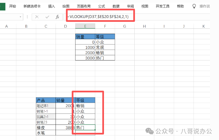Click the lightbulb Tell Me icon
This screenshot has height=140, width=219.
194,6
